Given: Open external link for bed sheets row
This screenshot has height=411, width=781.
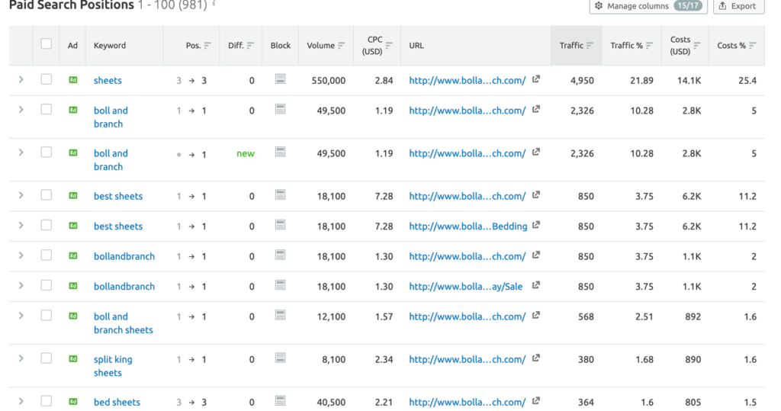Looking at the screenshot, I should [536, 401].
